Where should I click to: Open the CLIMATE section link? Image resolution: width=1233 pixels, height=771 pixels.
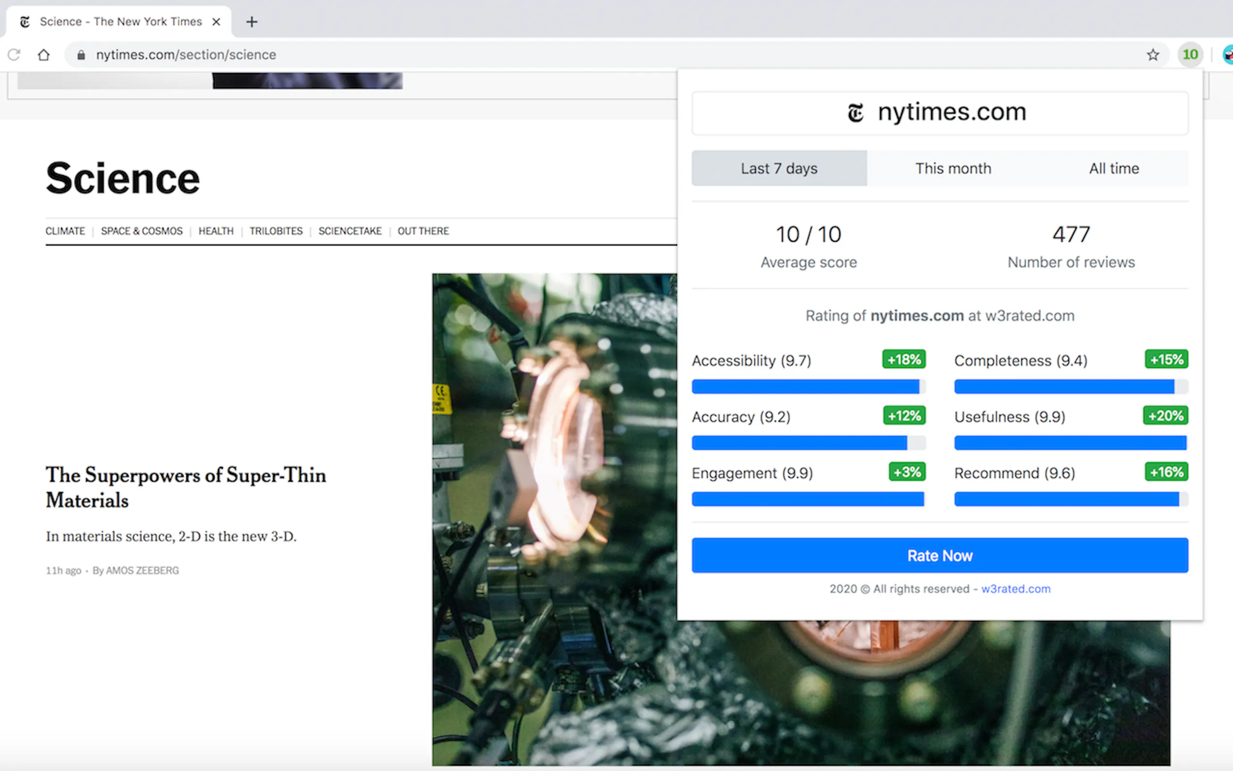tap(65, 231)
